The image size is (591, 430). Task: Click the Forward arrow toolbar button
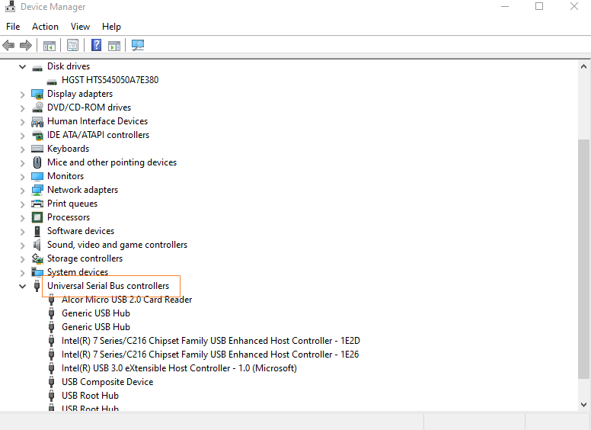point(26,46)
